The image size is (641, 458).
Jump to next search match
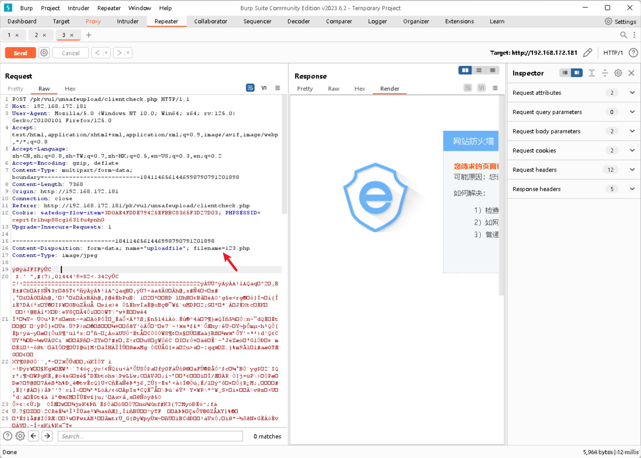tap(47, 436)
